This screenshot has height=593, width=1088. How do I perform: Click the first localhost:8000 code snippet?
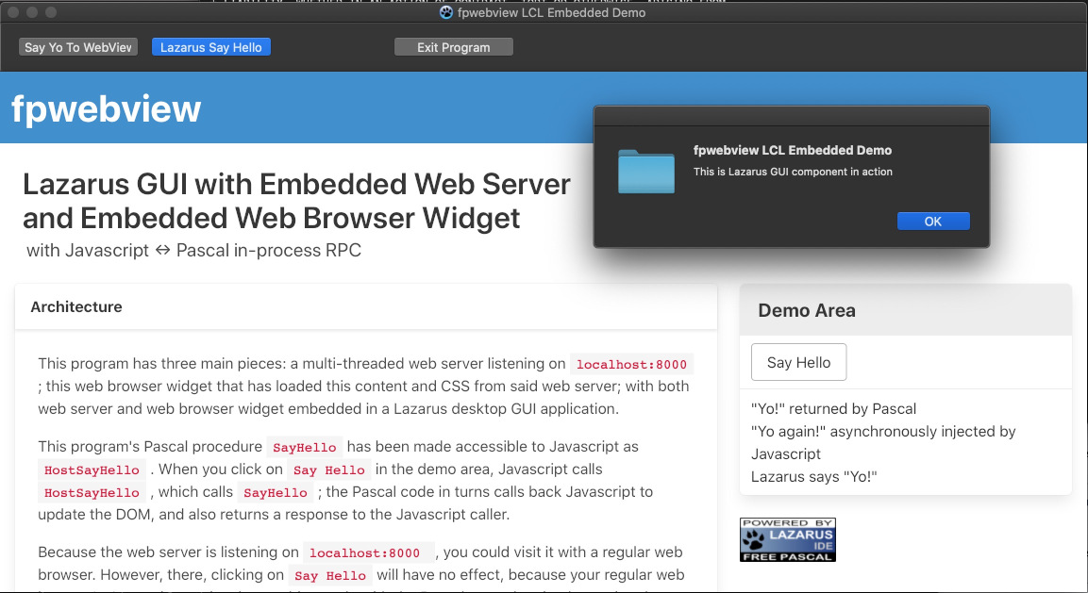coord(631,364)
